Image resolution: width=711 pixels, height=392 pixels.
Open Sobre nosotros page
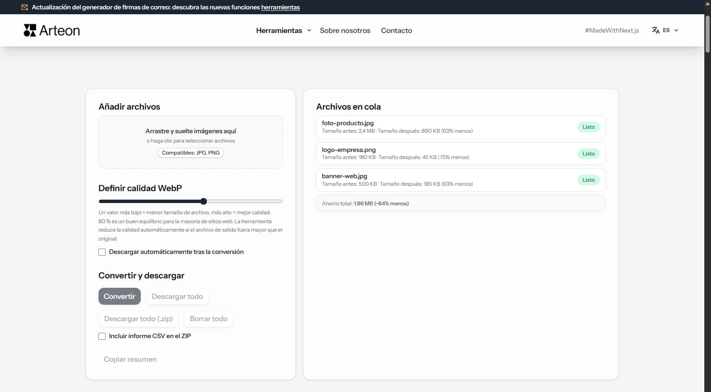(345, 30)
